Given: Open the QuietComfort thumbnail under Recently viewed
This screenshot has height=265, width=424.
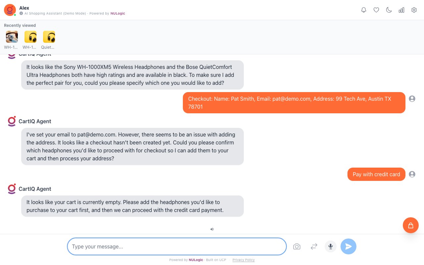Looking at the screenshot, I should pyautogui.click(x=49, y=37).
